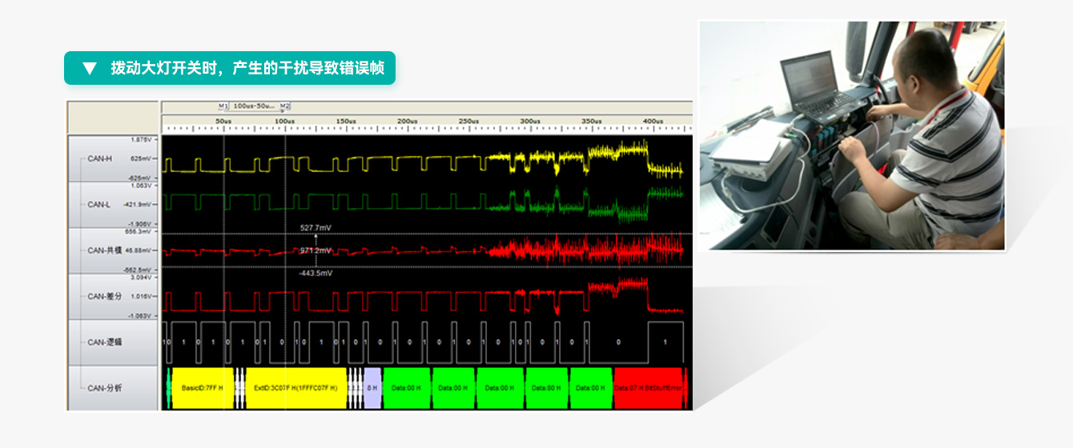Viewport: 1073px width, 448px height.
Task: Click the yellow BasicID:7FF H frame segment
Action: coord(202,388)
